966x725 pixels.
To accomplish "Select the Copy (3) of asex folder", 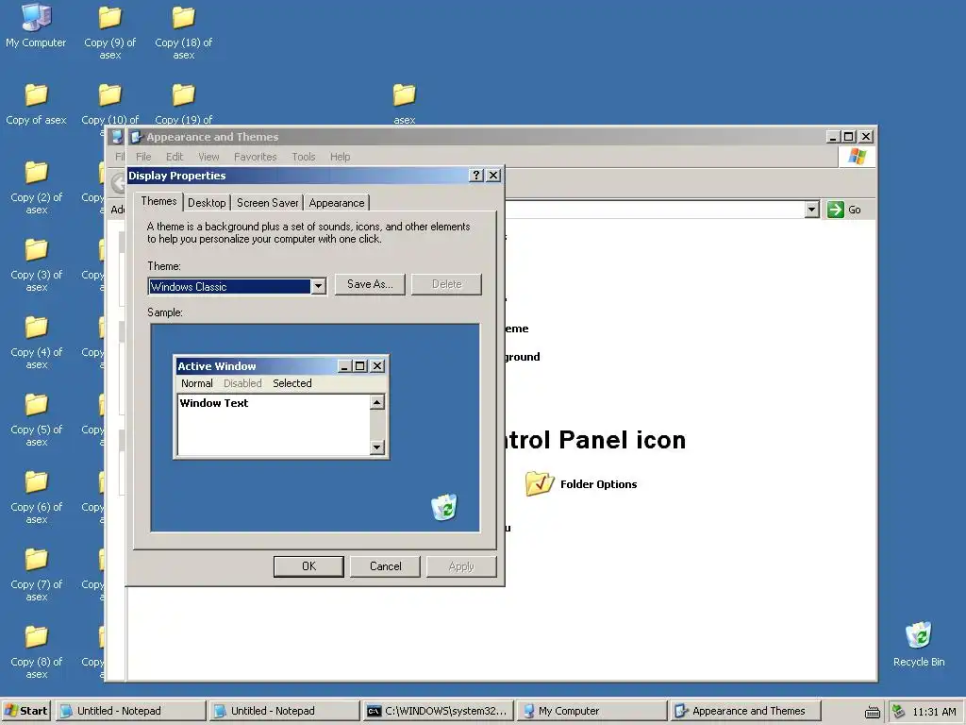I will click(36, 265).
